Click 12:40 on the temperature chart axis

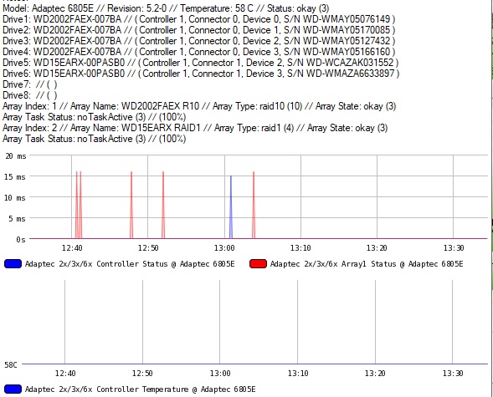[x=65, y=374]
